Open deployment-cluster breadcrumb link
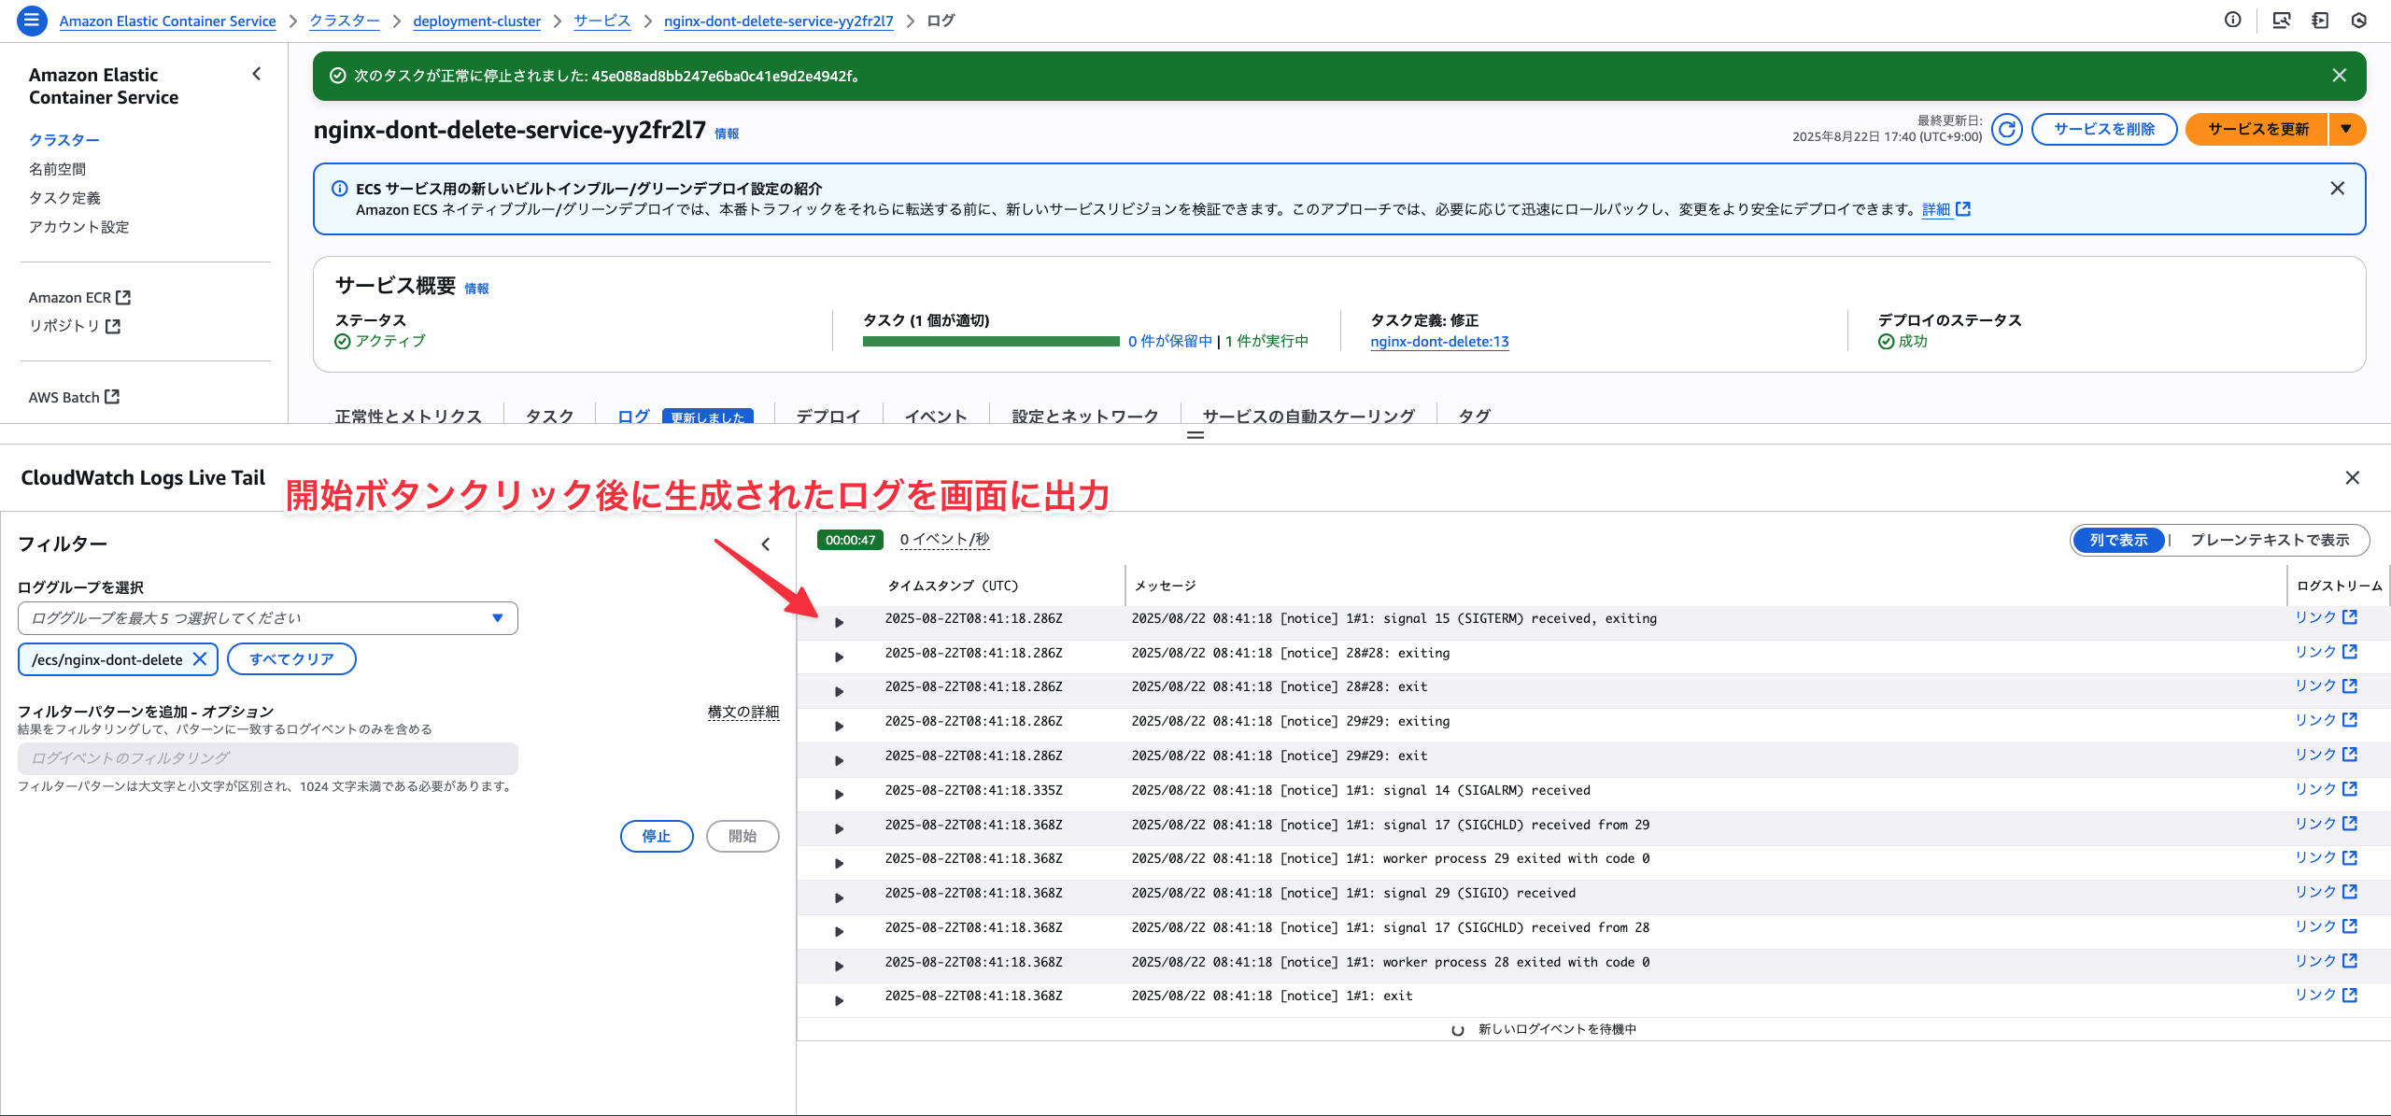Screen dimensions: 2391x1116 coord(476,21)
